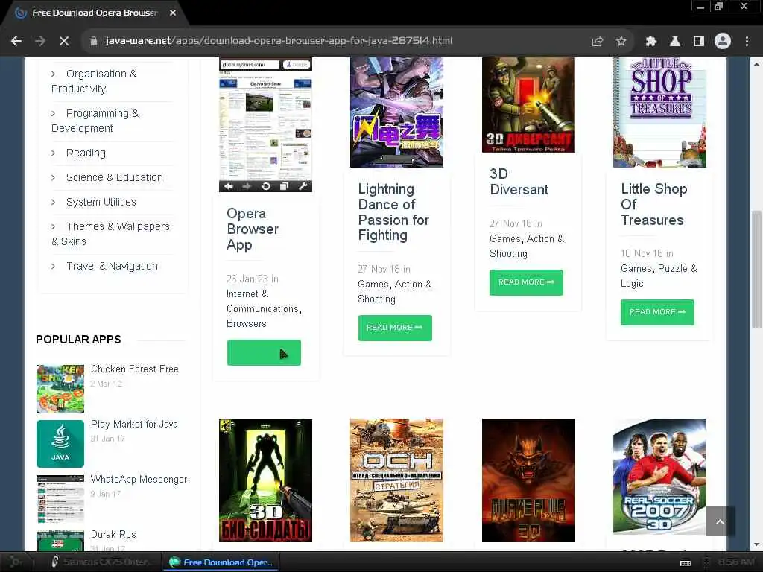Stop loading the page

pos(64,42)
